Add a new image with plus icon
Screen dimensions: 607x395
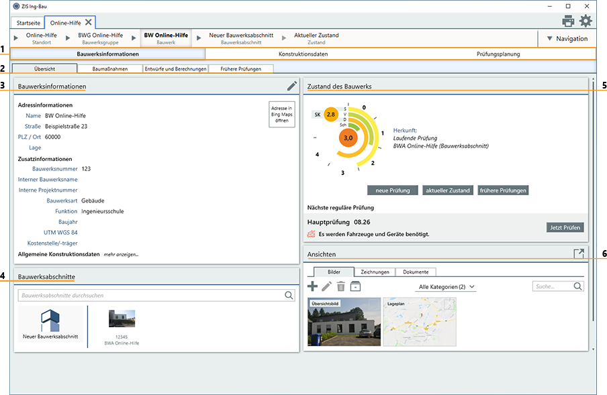point(312,286)
